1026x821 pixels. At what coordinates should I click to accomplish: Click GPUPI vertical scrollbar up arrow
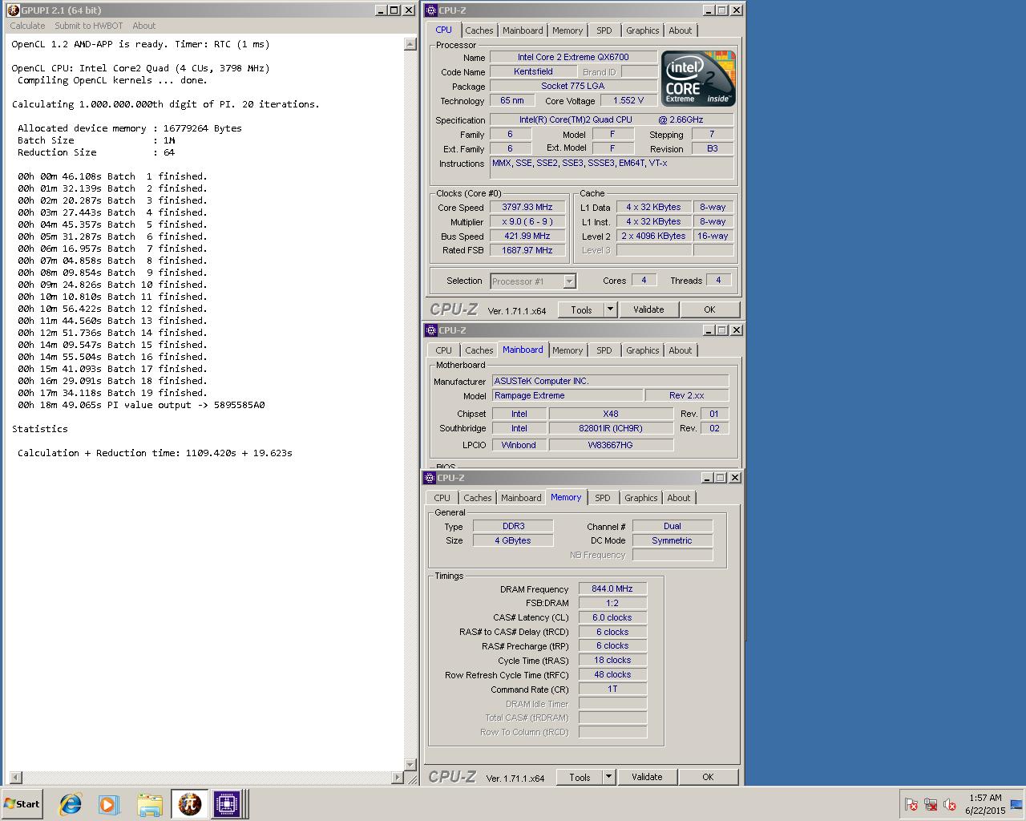410,44
